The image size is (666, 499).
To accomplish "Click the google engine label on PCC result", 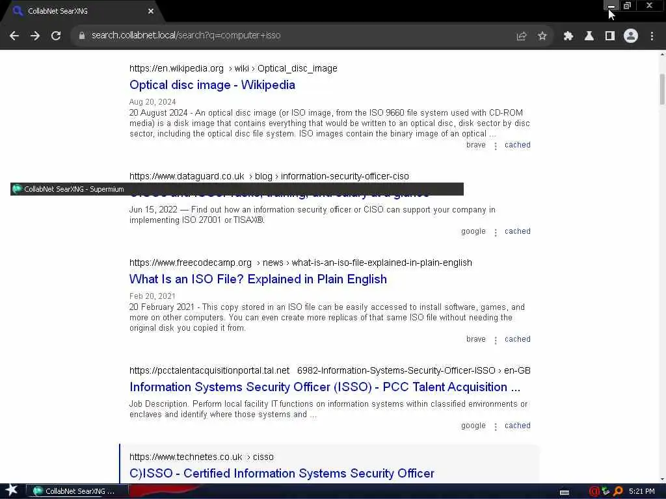I will click(473, 426).
